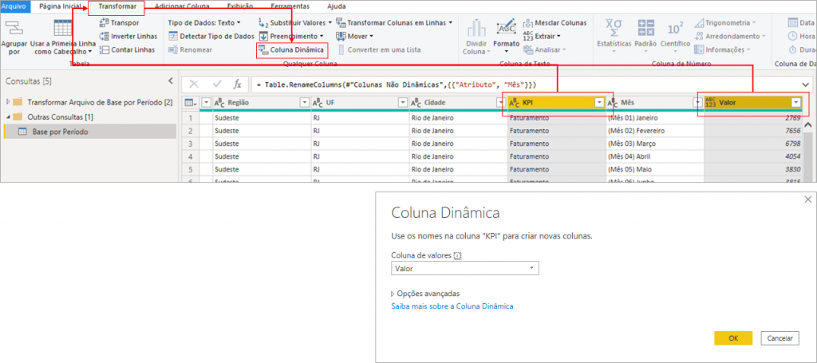Open Transformar Colunas em Linhas menu
The image size is (817, 363).
click(x=394, y=23)
